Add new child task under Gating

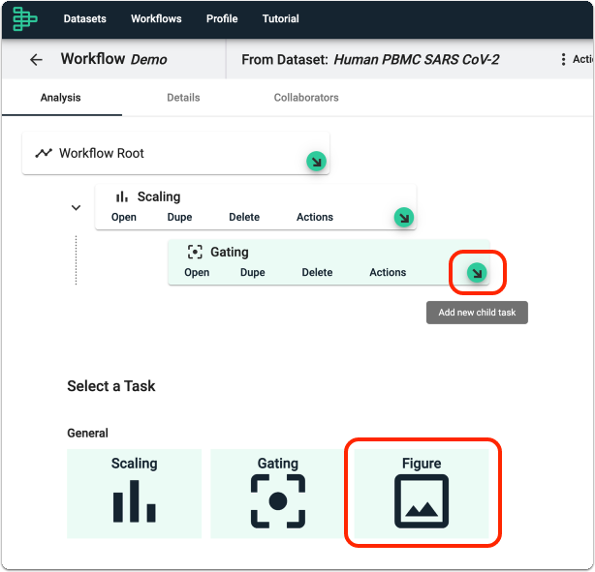point(477,273)
